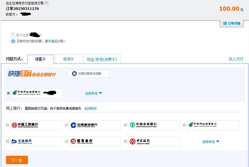The image size is (249, 167).
Task: Click the Alipay guarantee help [?] link
Action: pyautogui.click(x=46, y=3)
